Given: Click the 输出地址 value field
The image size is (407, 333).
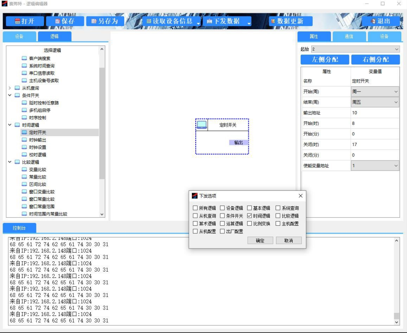Looking at the screenshot, I should point(375,113).
